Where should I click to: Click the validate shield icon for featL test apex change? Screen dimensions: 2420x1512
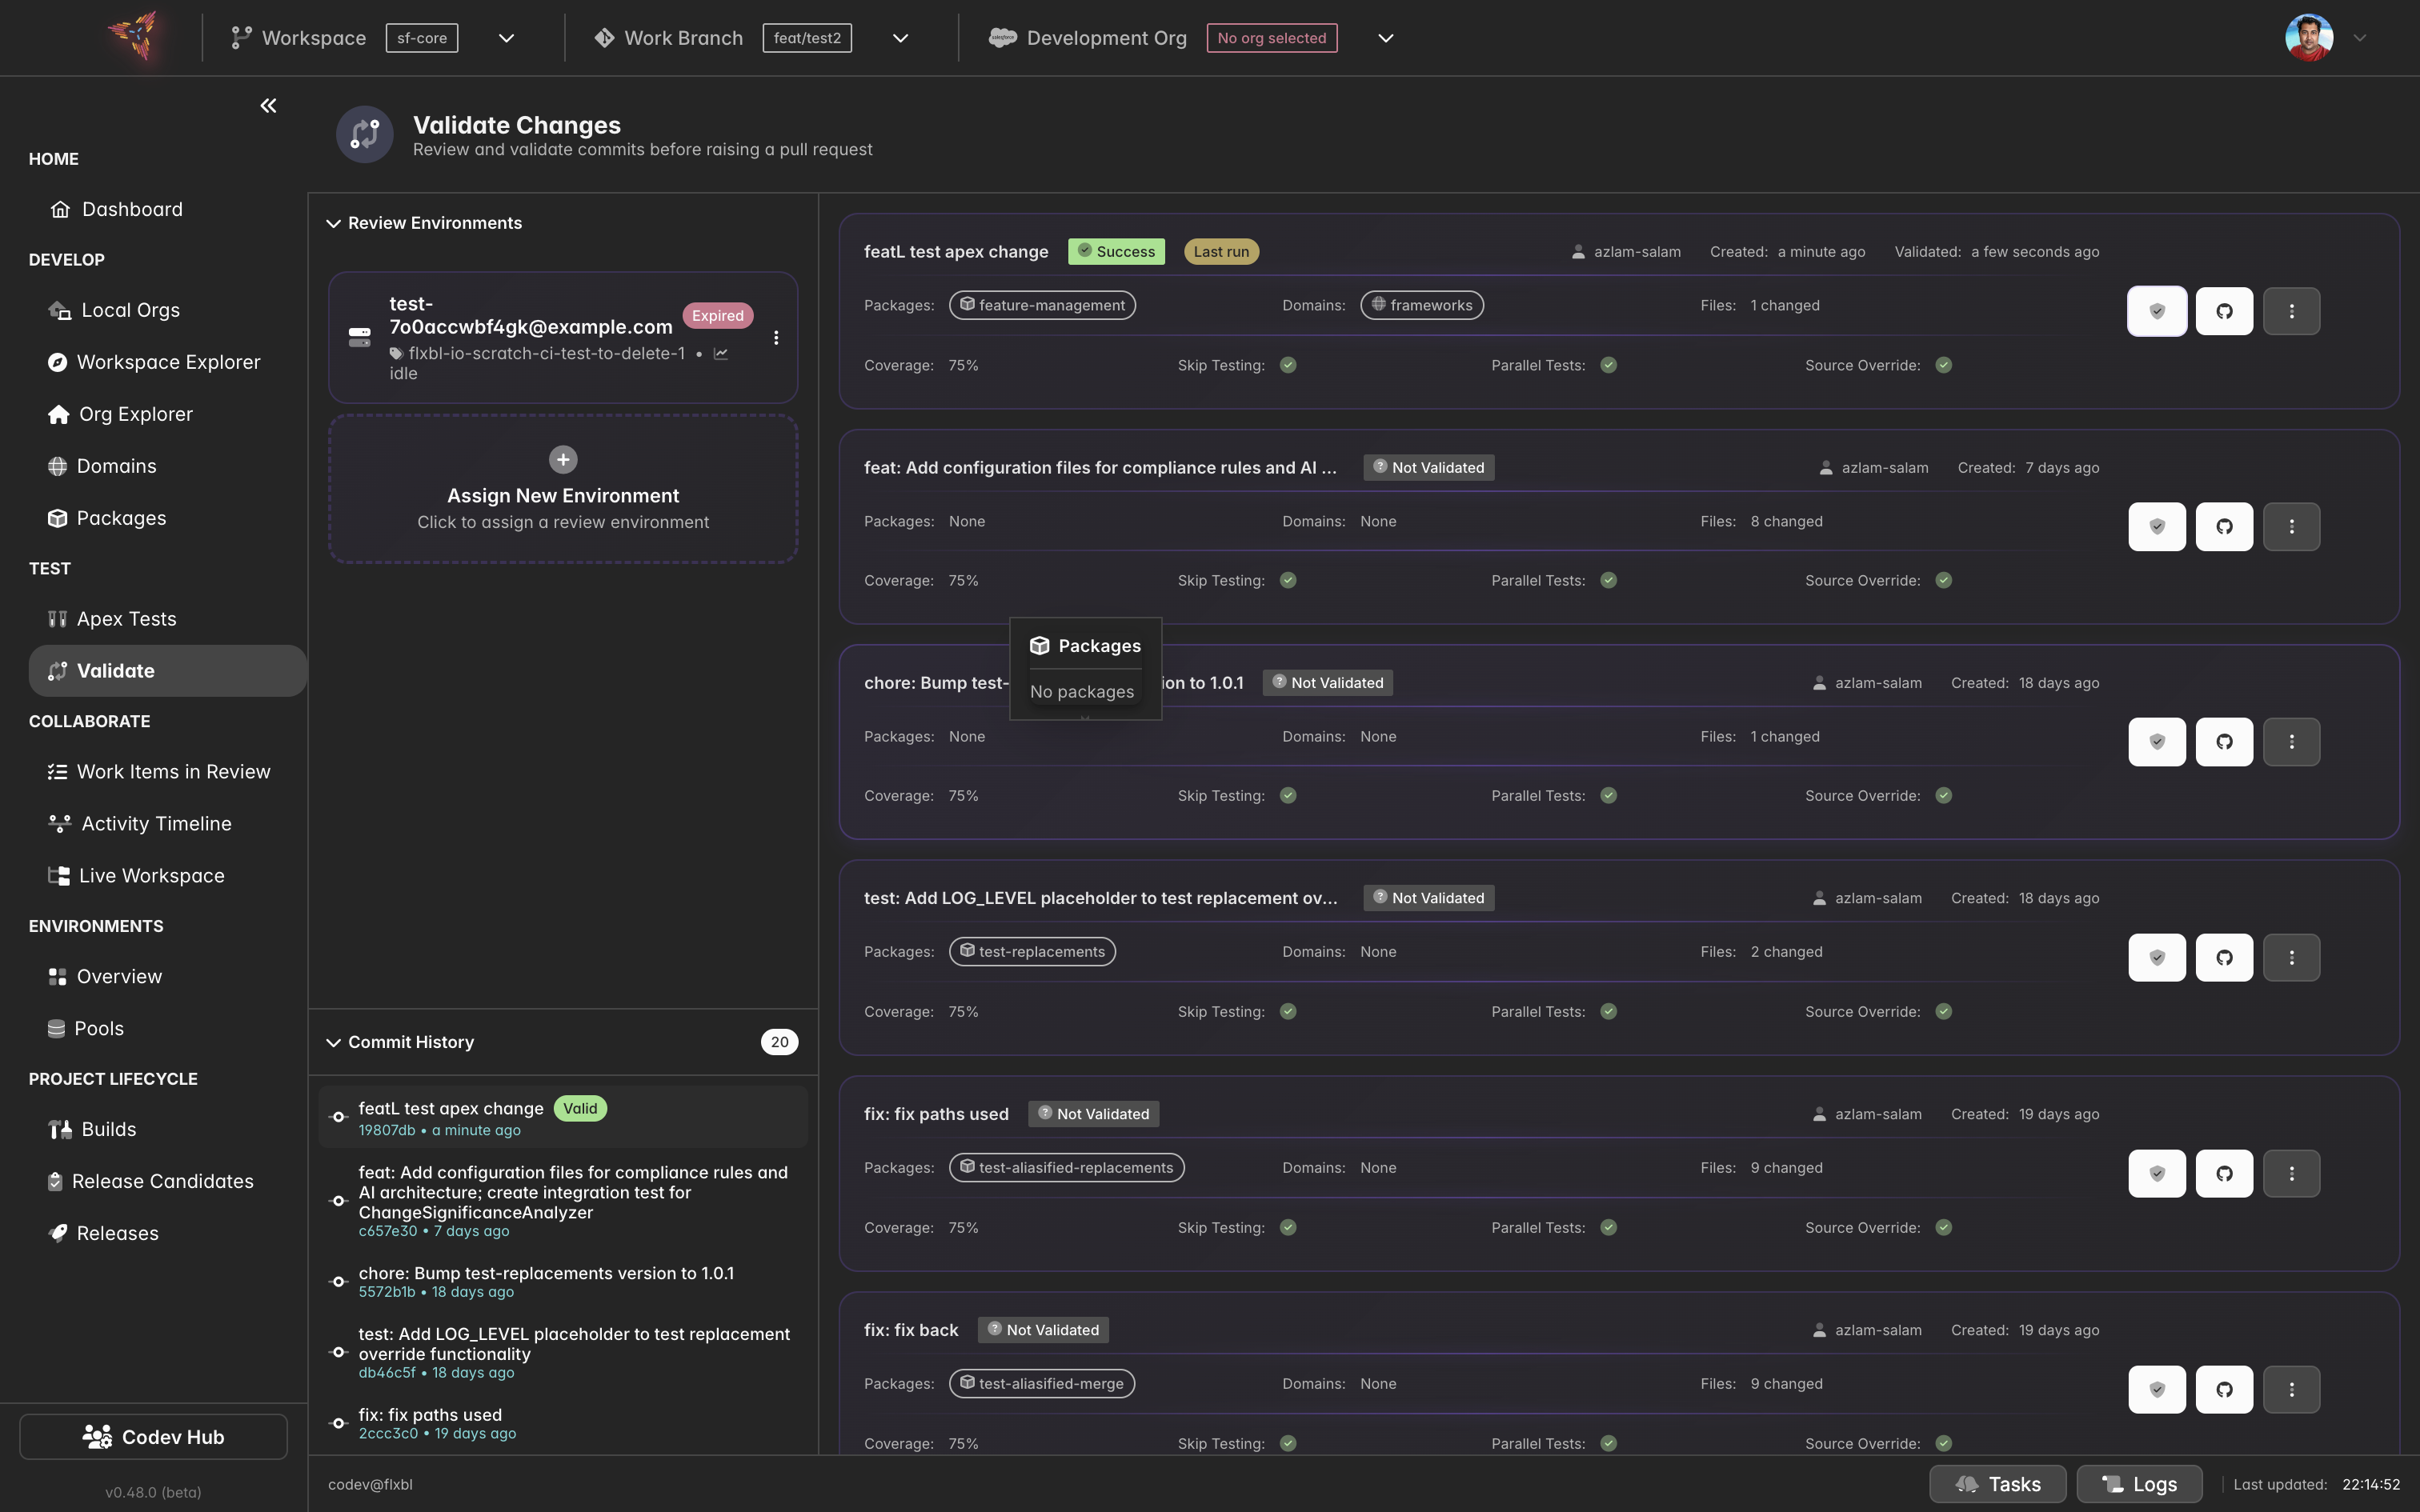coord(2157,311)
